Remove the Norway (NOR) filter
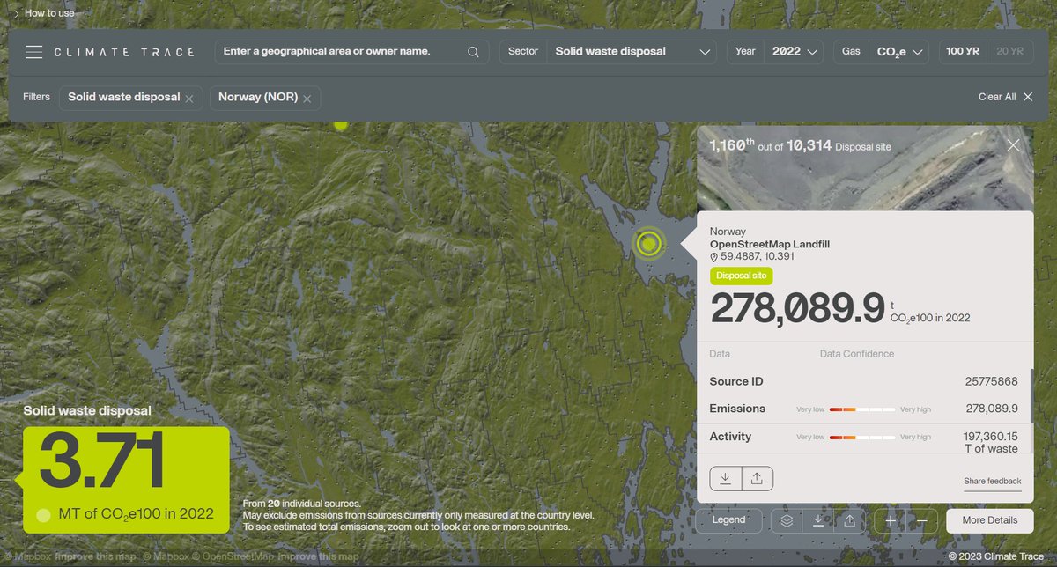Screen dimensions: 1057x567 click(307, 99)
